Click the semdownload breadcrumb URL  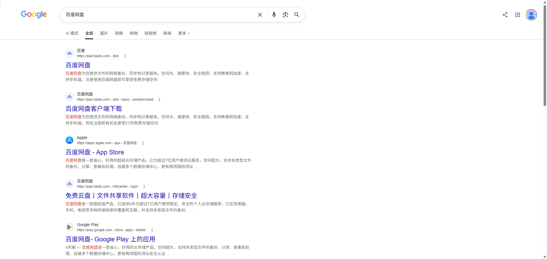115,100
